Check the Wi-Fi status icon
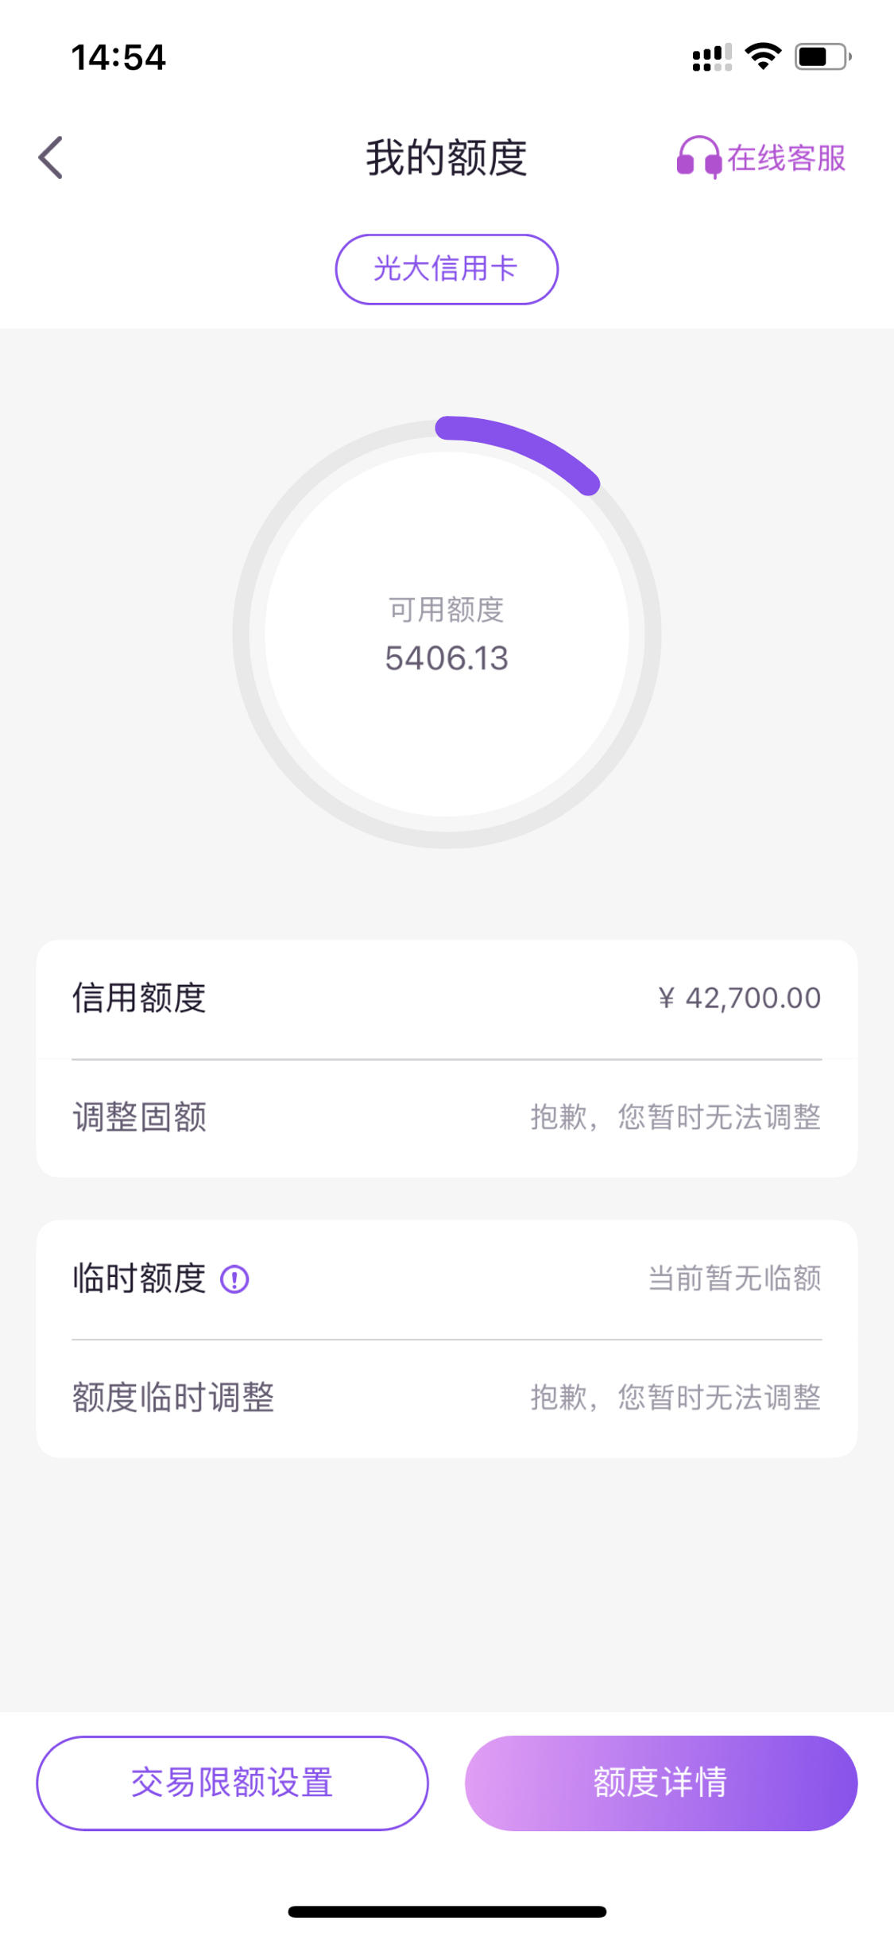 [x=763, y=56]
